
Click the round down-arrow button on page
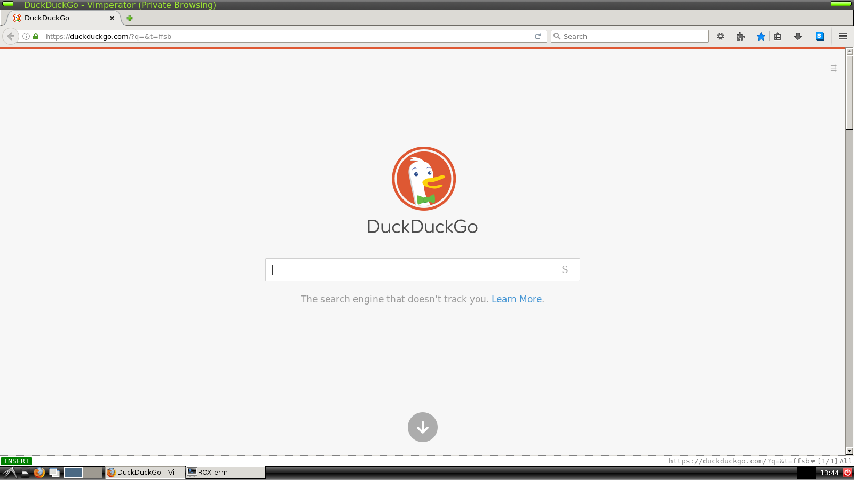(x=423, y=427)
